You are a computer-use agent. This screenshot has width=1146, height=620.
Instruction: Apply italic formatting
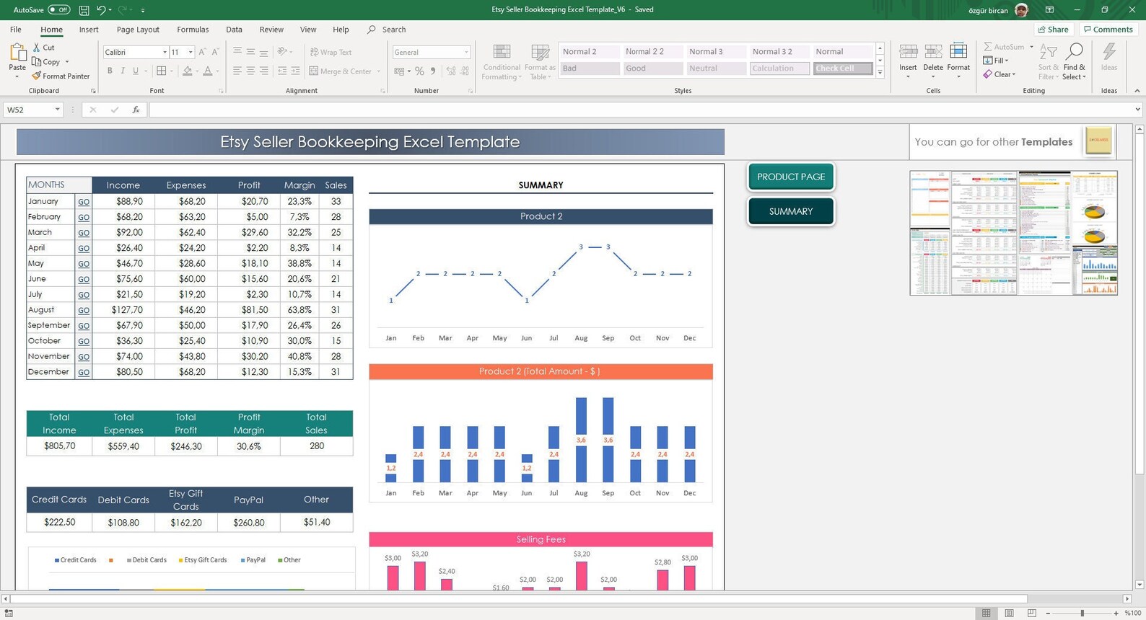click(123, 71)
